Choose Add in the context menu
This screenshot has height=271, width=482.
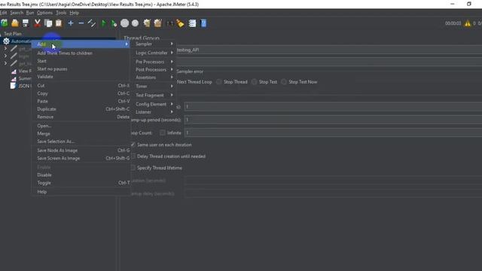(81, 44)
